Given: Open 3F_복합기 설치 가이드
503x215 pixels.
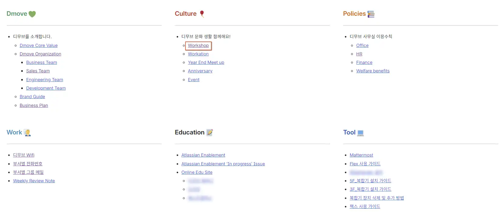Looking at the screenshot, I should (x=370, y=189).
